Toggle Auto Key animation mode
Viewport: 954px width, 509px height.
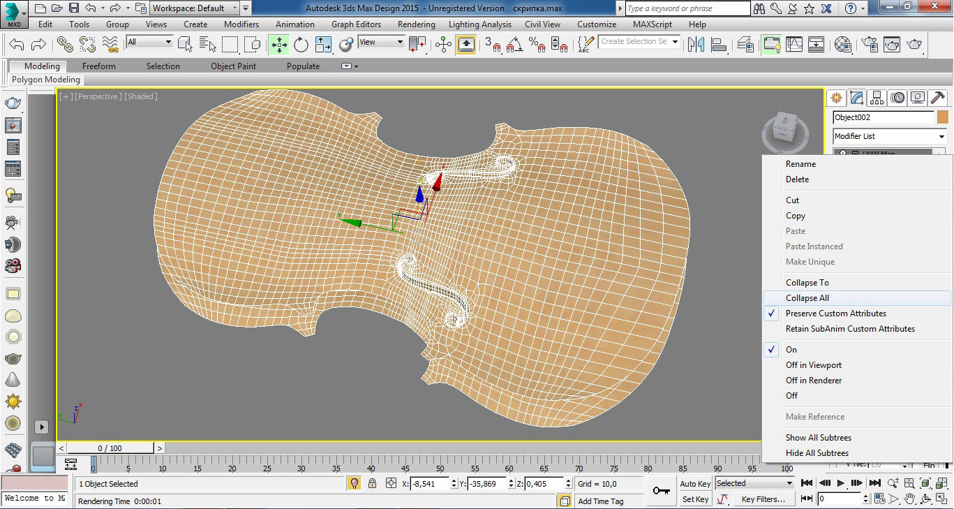point(695,483)
